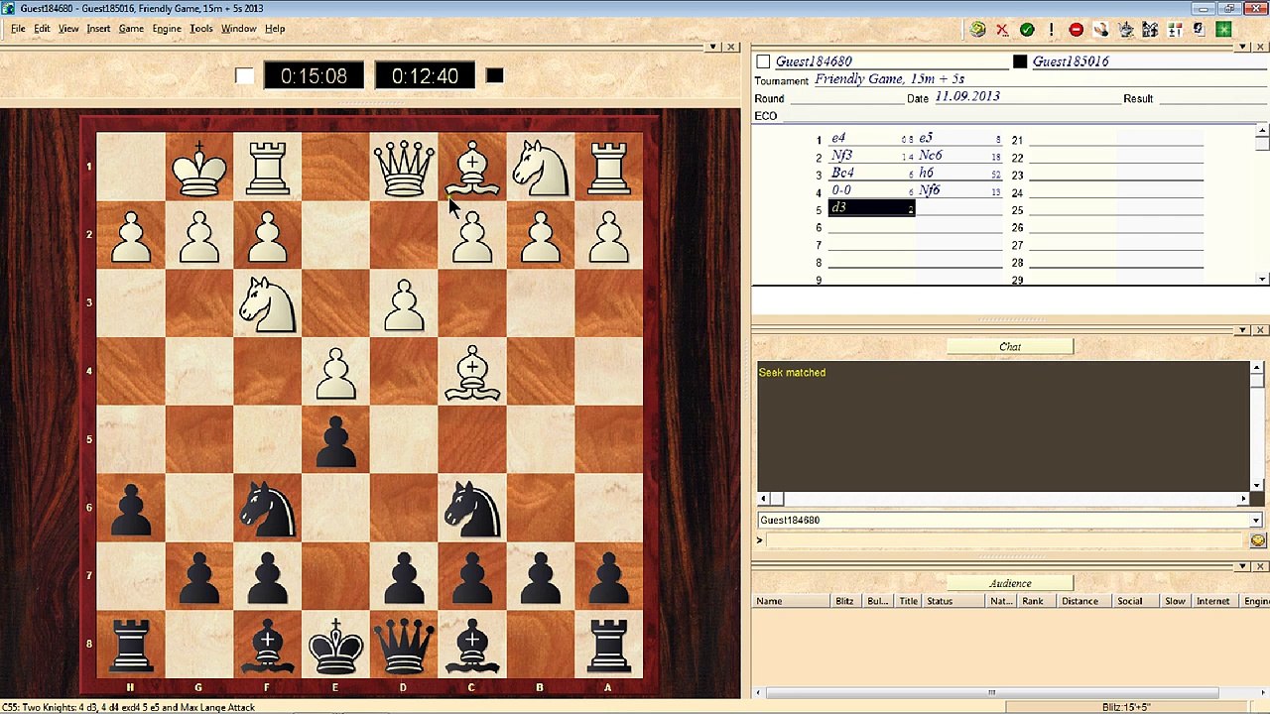Image resolution: width=1270 pixels, height=714 pixels.
Task: Click the smiley emoticon button beside chat input
Action: pos(1257,540)
